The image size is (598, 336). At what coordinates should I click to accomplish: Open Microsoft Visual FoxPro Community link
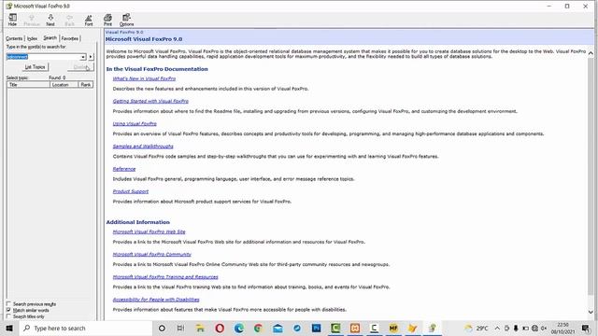coord(152,254)
